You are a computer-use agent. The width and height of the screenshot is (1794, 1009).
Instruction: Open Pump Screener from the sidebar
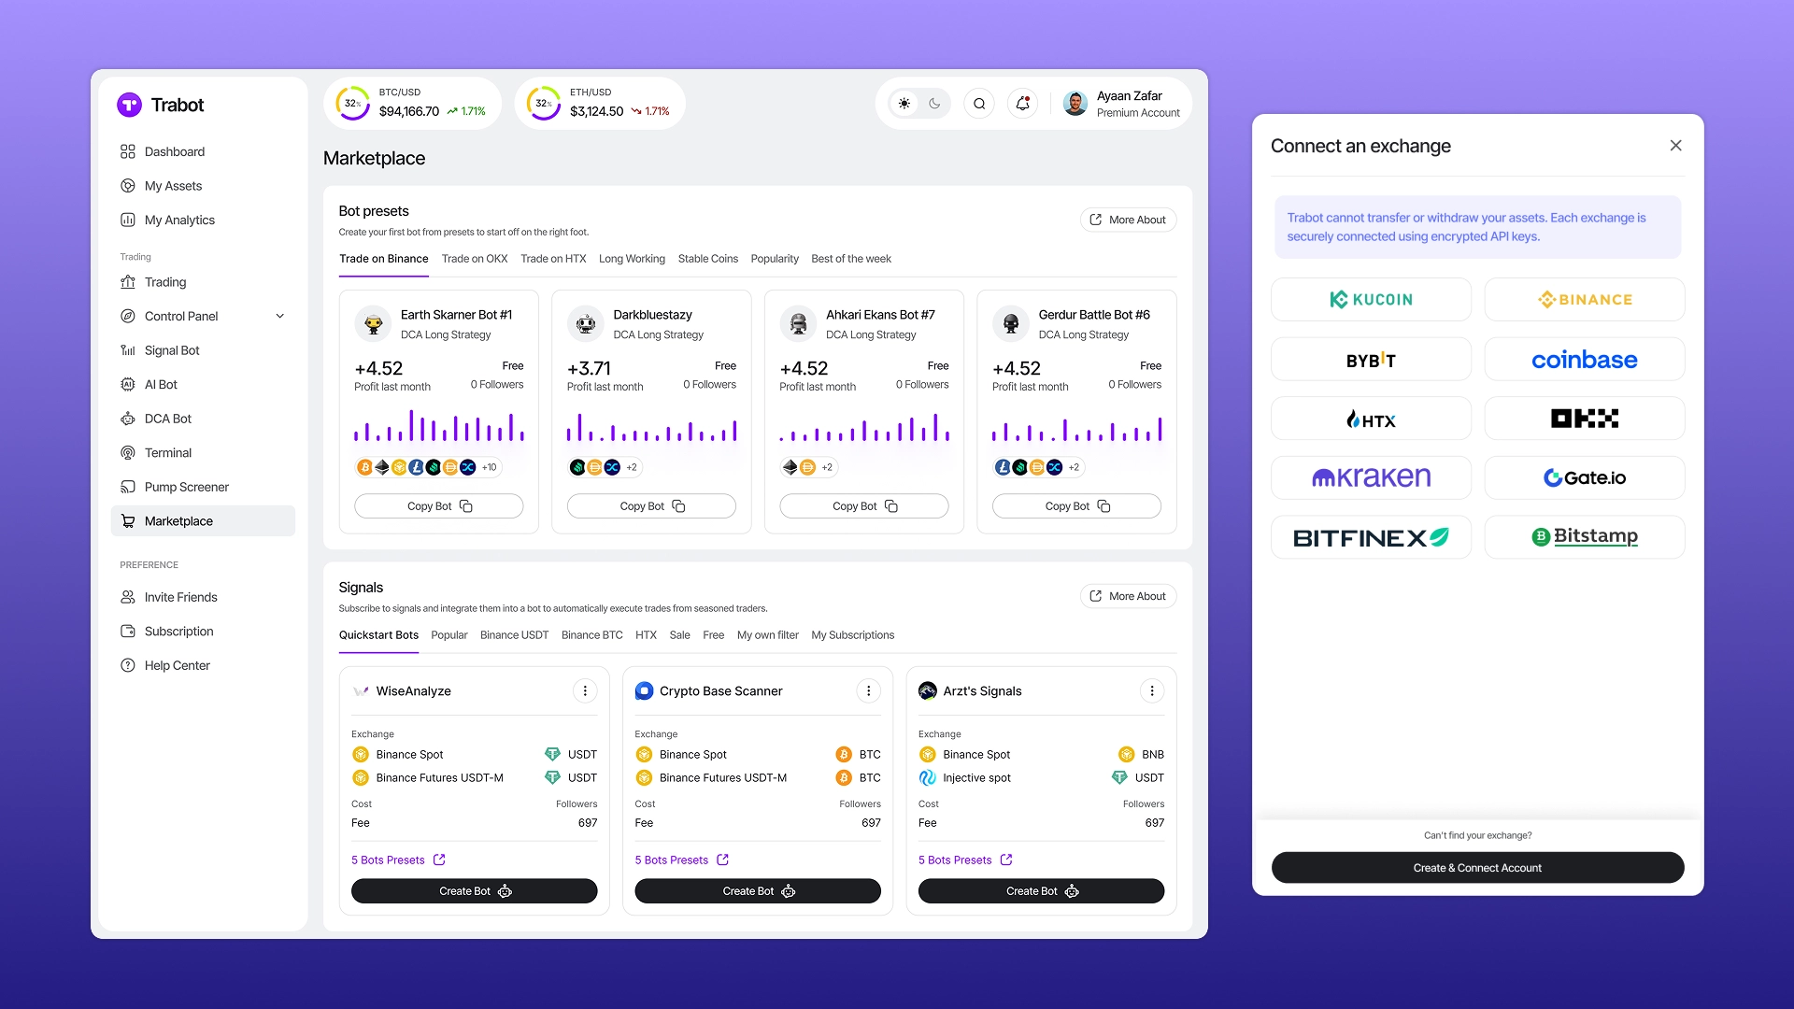point(186,487)
